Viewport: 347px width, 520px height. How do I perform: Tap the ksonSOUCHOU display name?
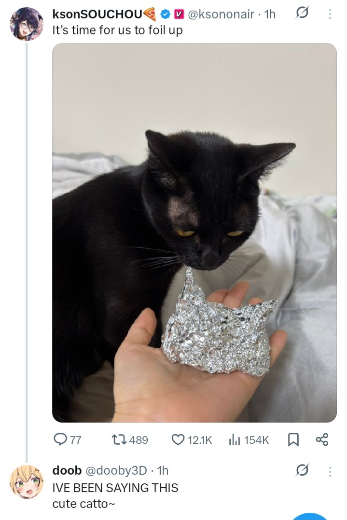(97, 14)
